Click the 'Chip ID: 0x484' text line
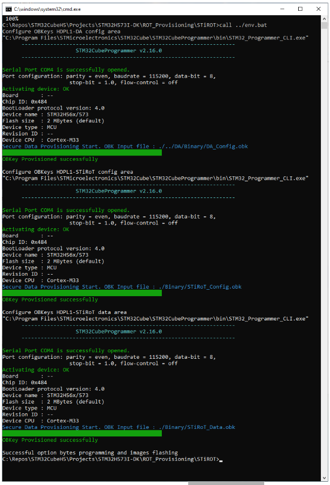Image resolution: width=330 pixels, height=485 pixels. (24, 101)
